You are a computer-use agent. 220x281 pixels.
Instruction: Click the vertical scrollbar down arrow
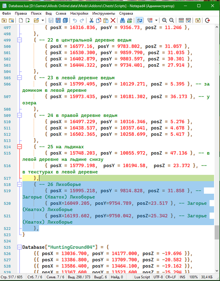217,271
